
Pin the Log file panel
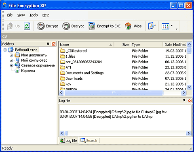(184, 100)
